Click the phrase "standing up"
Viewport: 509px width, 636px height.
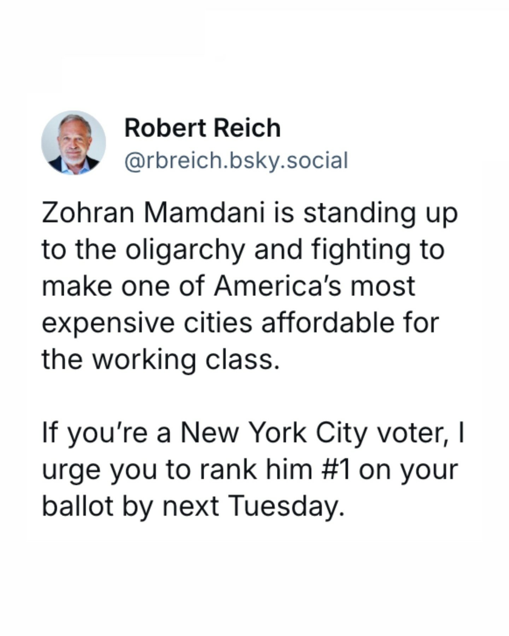(x=380, y=214)
